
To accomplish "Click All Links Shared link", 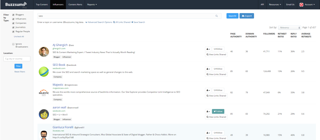I will (x=122, y=22).
